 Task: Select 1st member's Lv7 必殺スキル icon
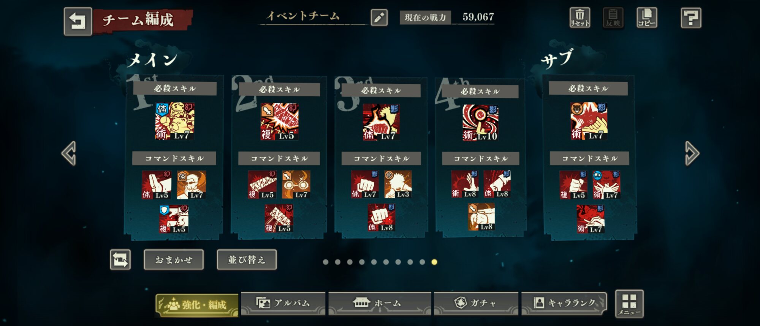(x=174, y=121)
